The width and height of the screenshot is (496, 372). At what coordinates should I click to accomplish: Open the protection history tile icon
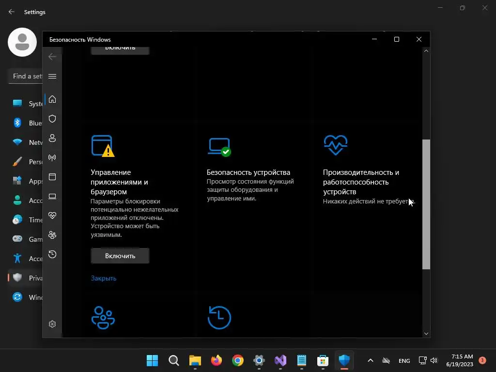click(219, 318)
